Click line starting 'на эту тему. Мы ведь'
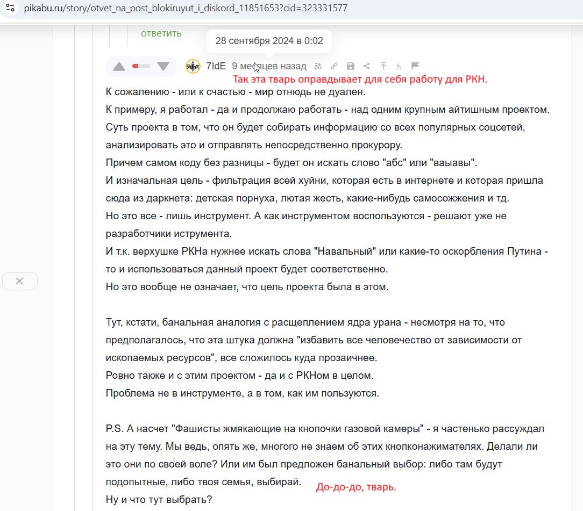583x511 pixels. coord(322,447)
